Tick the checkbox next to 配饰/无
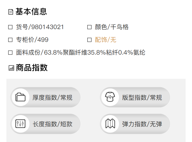The height and width of the screenshot is (142, 192). click(89, 40)
